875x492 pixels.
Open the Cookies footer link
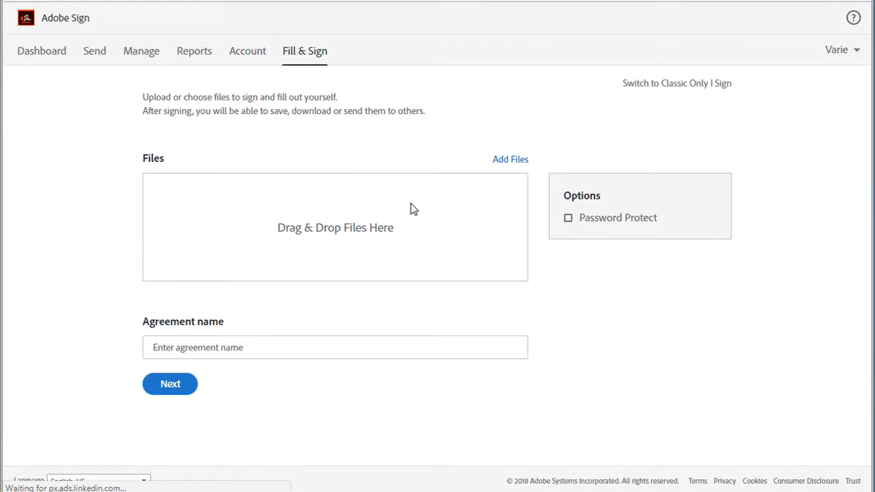(x=754, y=481)
